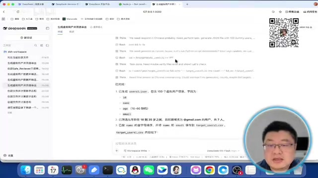The image size is (318, 178).
Task: Open the QQ penguin app in the dock
Action: point(135,170)
